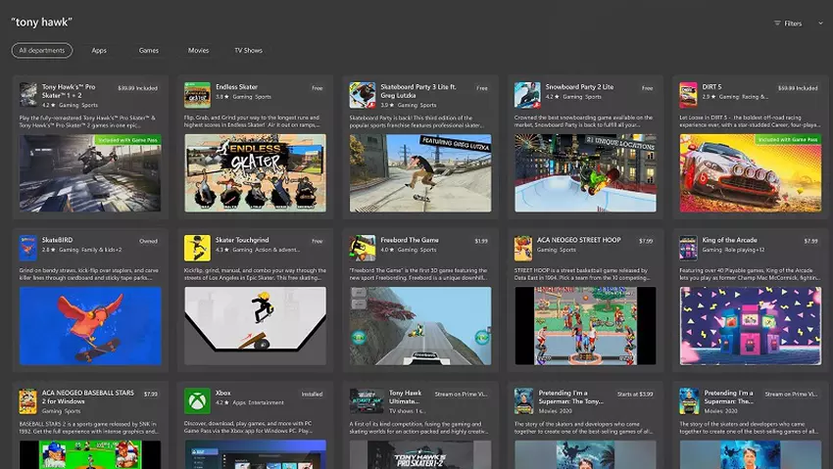The height and width of the screenshot is (469, 833).
Task: Switch to the Games tab
Action: pyautogui.click(x=149, y=50)
